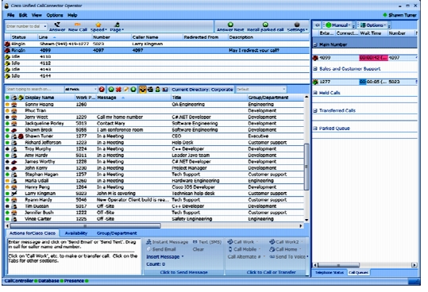Open the Options dropdown in queue panel
The image size is (428, 292).
coord(373,25)
